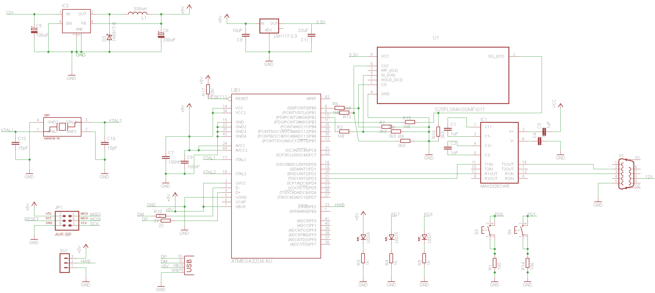Click the SO_(IO1) pin on flash chip

(x=496, y=56)
